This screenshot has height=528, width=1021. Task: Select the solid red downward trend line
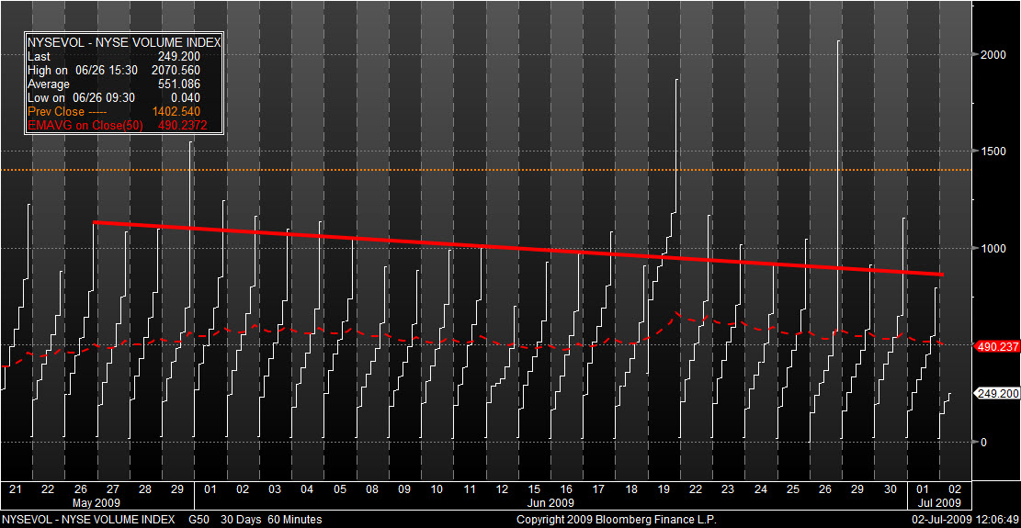[x=517, y=249]
